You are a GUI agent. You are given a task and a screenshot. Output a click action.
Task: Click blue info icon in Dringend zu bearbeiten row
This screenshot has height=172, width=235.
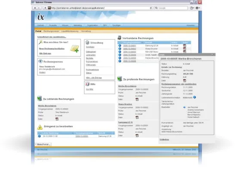39,136
